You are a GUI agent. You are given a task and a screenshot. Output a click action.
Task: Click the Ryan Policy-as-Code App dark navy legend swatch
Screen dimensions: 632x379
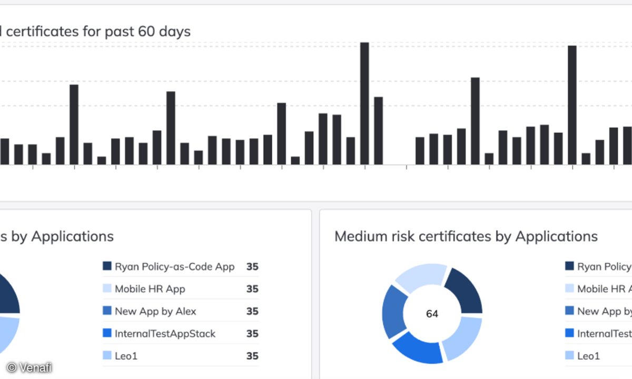107,266
